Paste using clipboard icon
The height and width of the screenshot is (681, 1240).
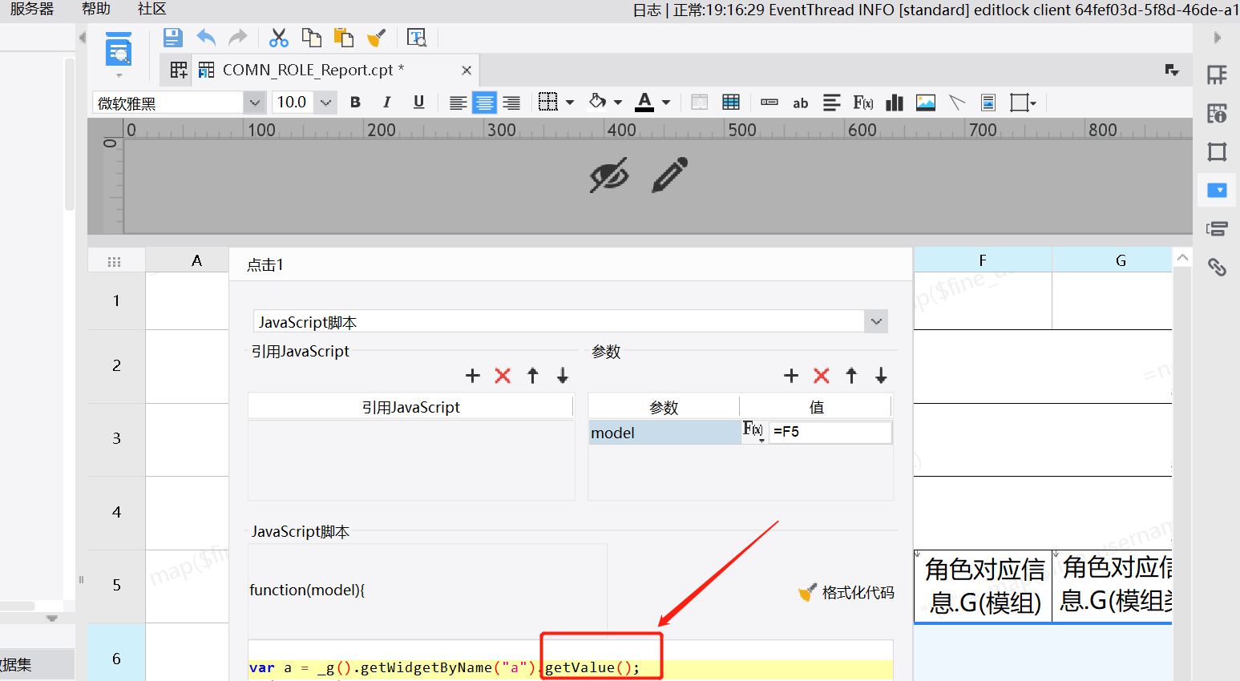[344, 38]
